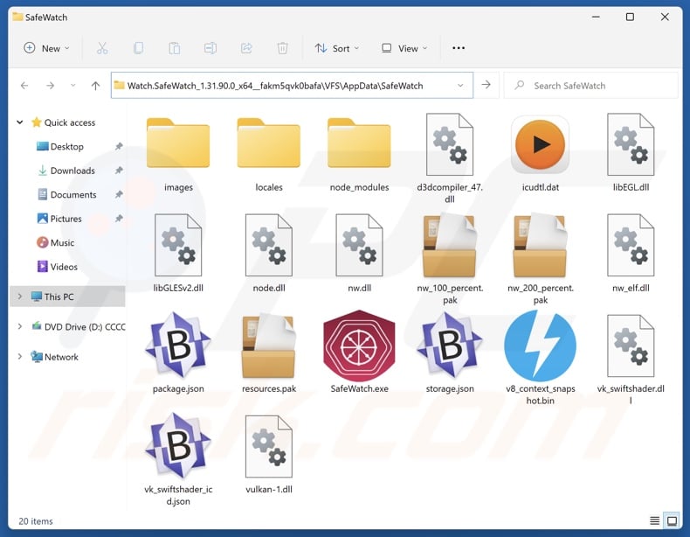Click the Cut toolbar icon

pyautogui.click(x=102, y=48)
